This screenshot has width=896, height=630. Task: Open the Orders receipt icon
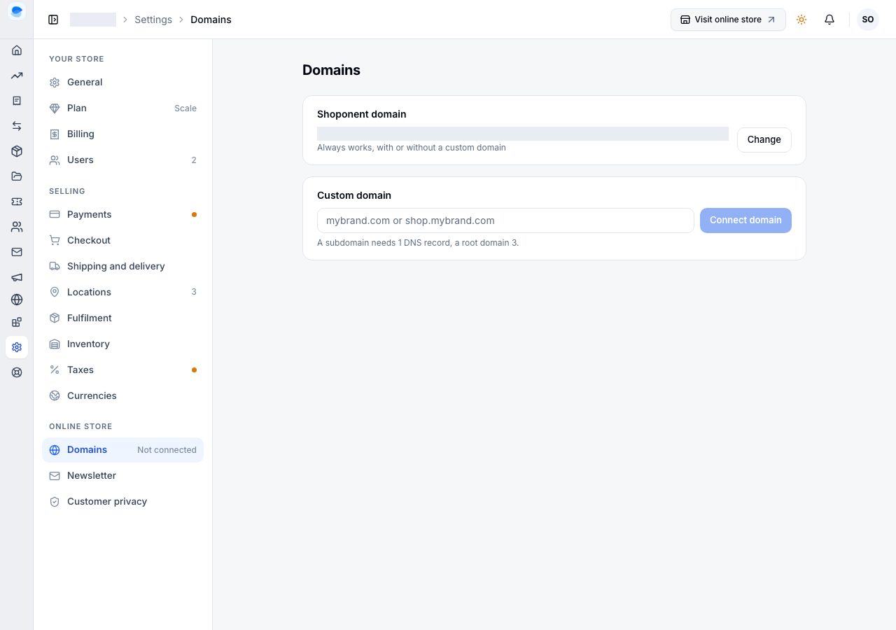17,101
